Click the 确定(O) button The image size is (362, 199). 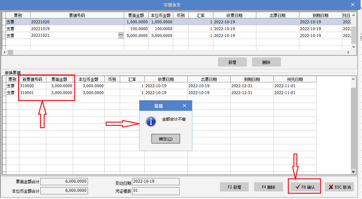165,139
